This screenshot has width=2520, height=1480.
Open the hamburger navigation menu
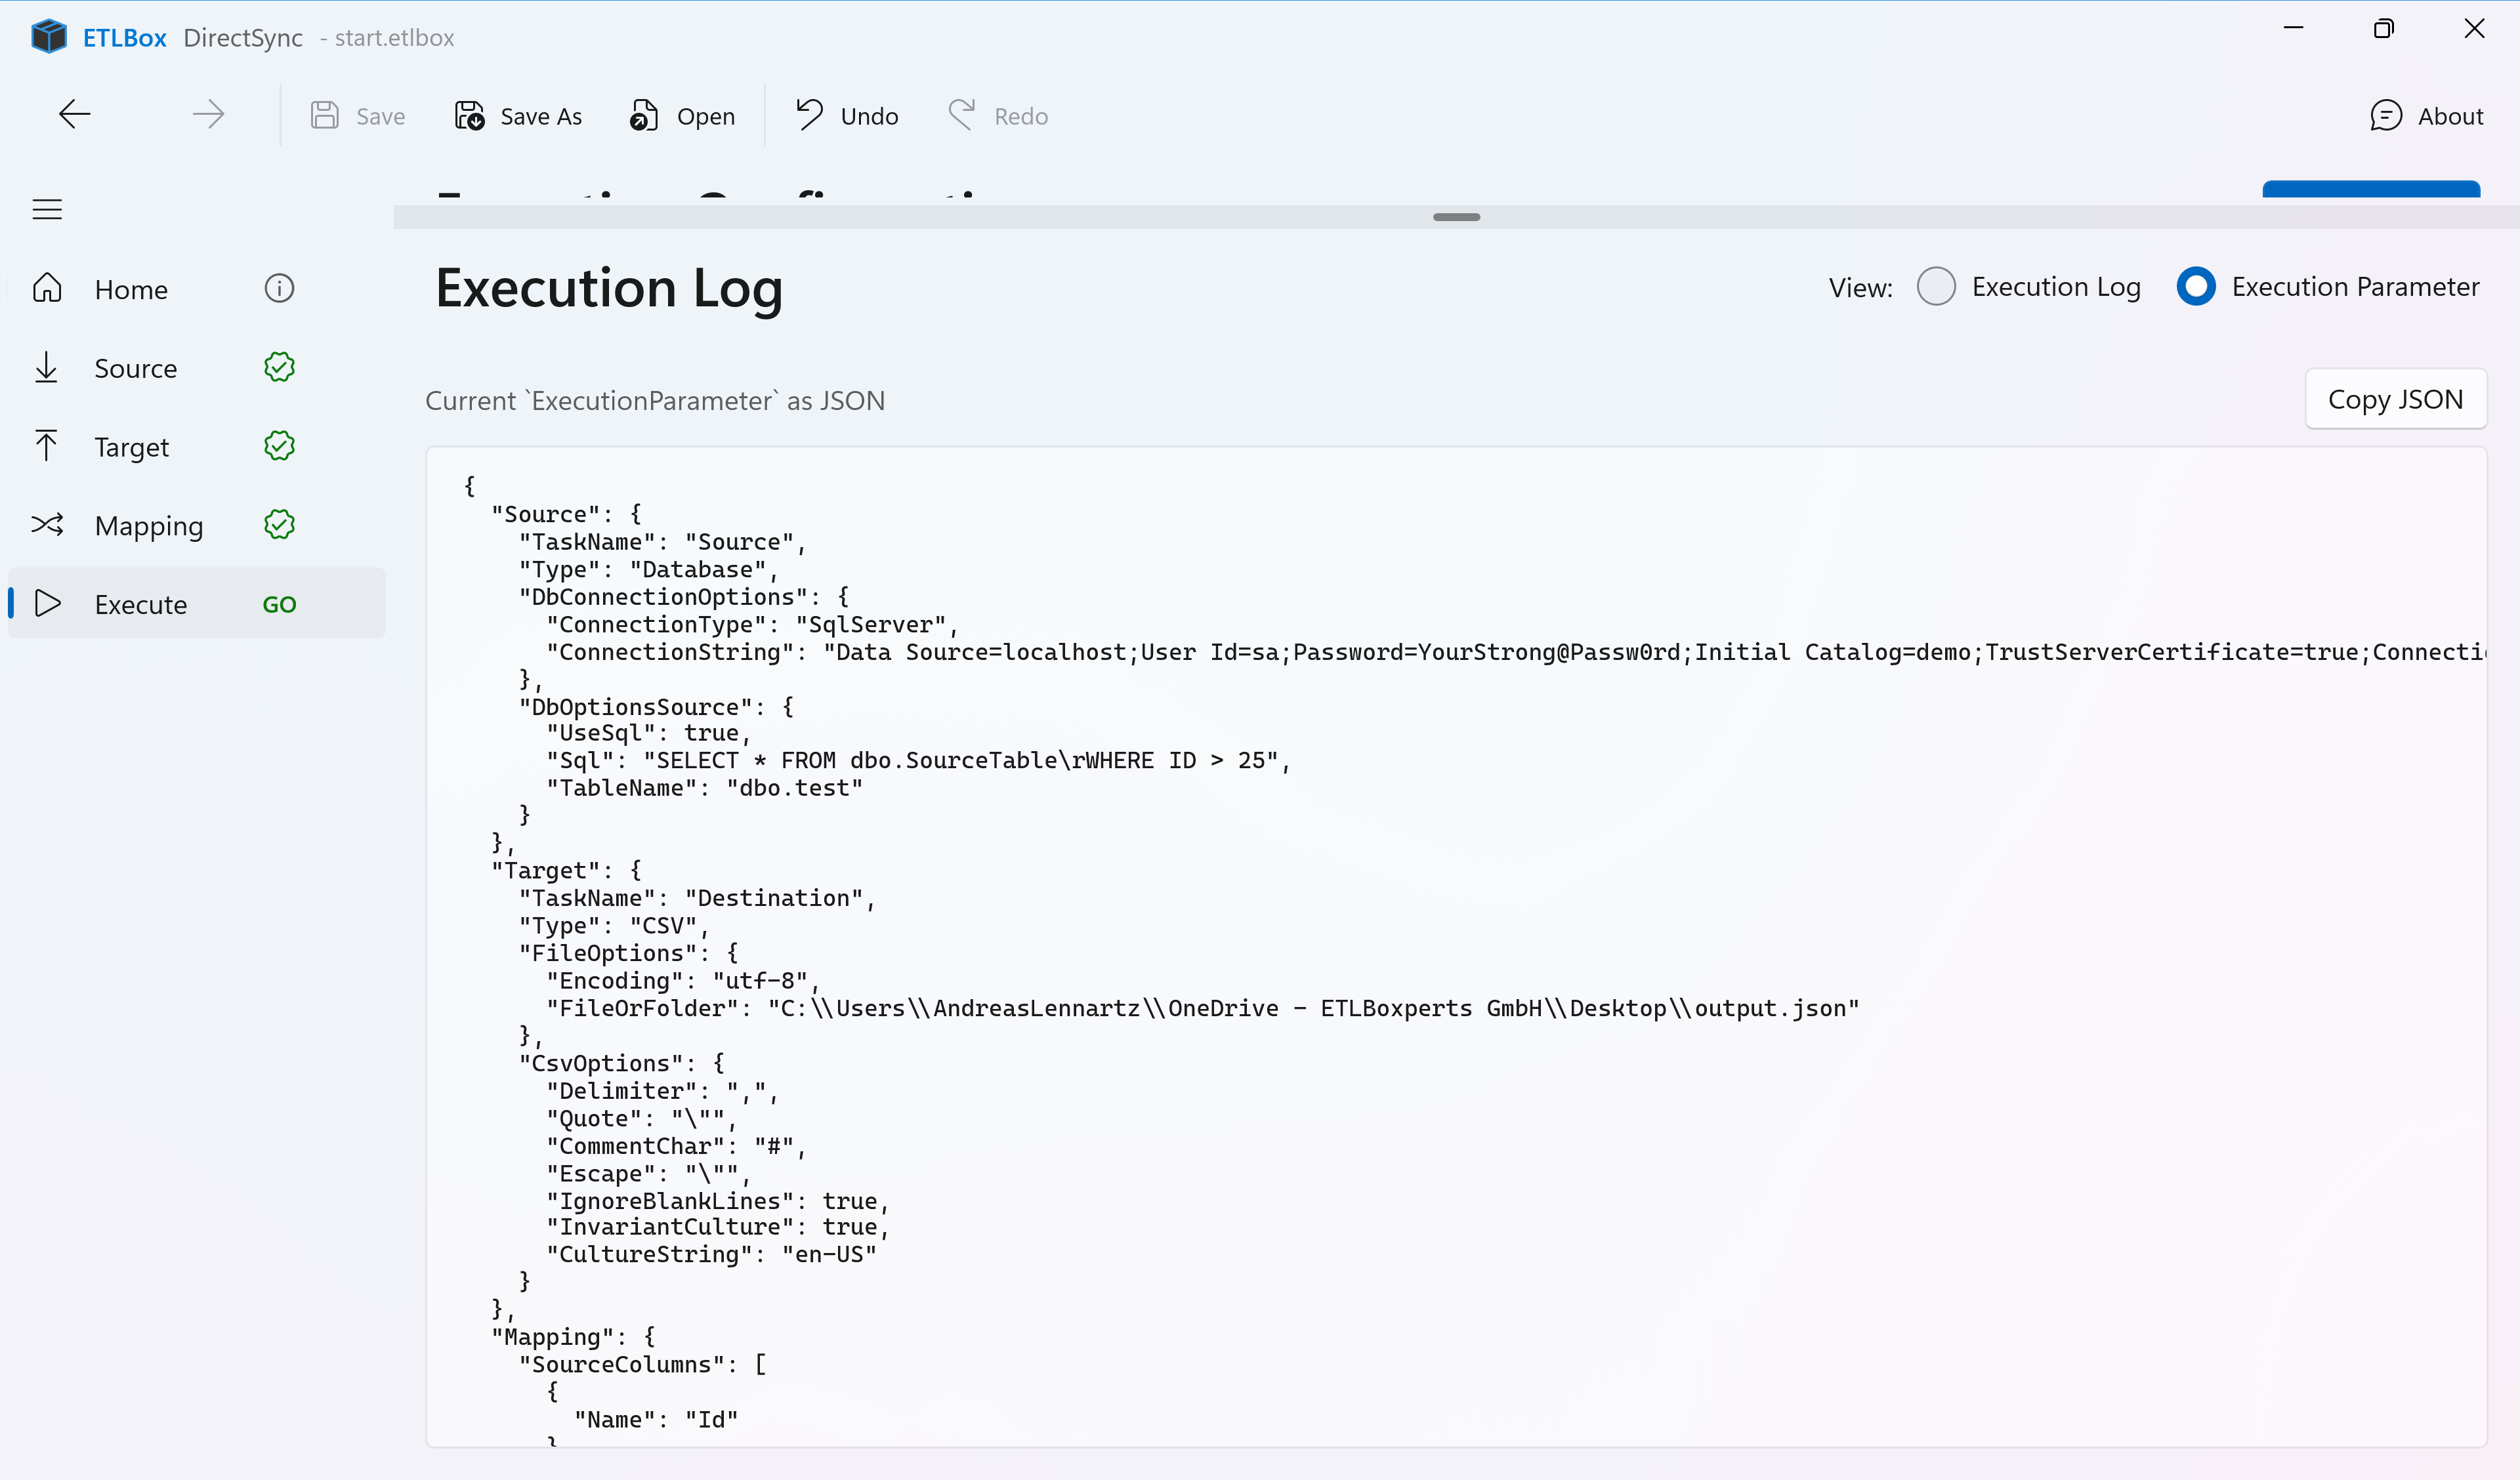(x=47, y=209)
